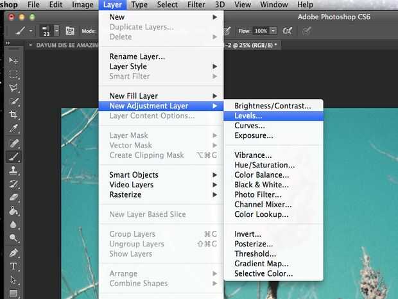Select the Rectangular Marquee tool
Image resolution: width=398 pixels, height=299 pixels.
click(13, 74)
